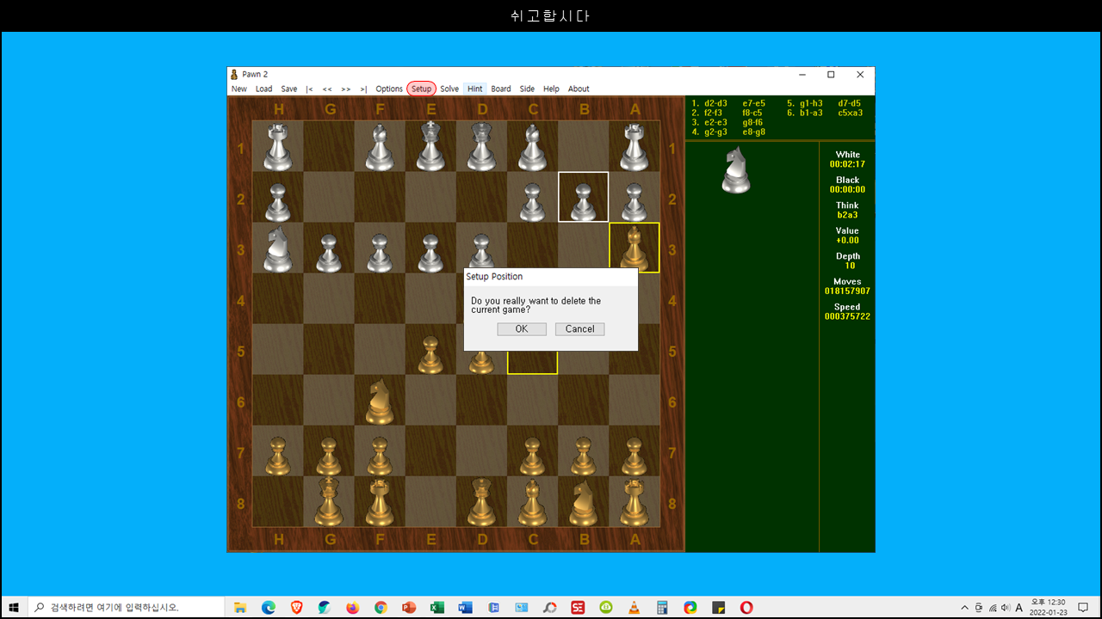The height and width of the screenshot is (619, 1102).
Task: Click the captured silver knight in side panel
Action: 735,169
